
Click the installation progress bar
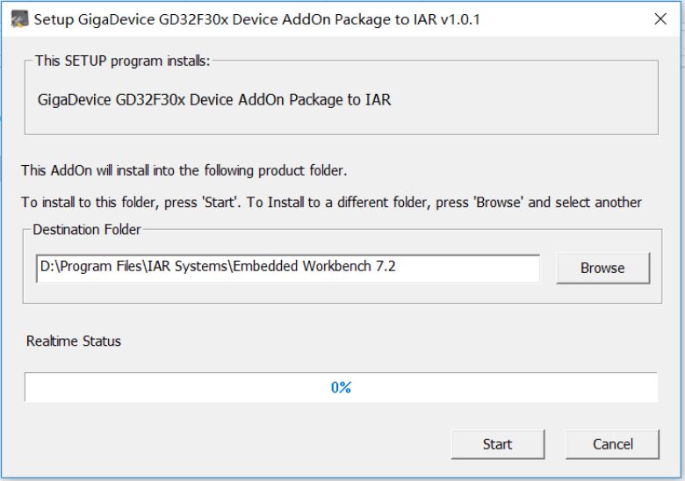pyautogui.click(x=342, y=387)
